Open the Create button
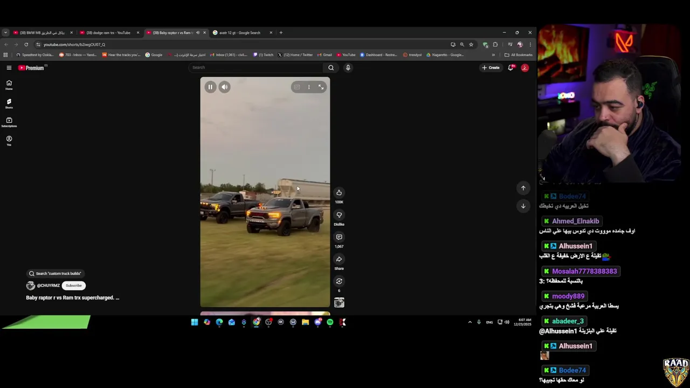This screenshot has width=690, height=388. (491, 67)
